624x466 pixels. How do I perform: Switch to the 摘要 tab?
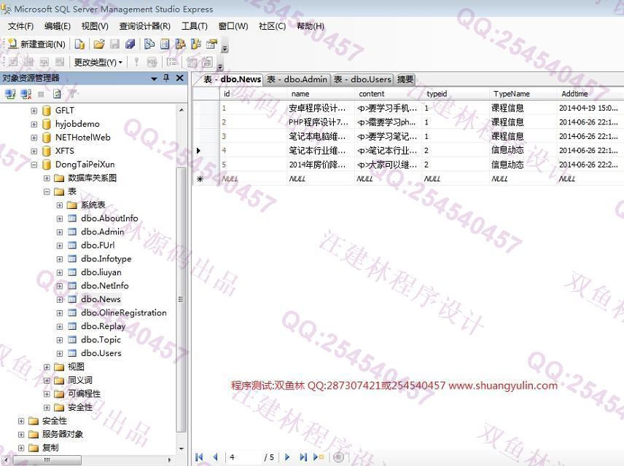[405, 79]
